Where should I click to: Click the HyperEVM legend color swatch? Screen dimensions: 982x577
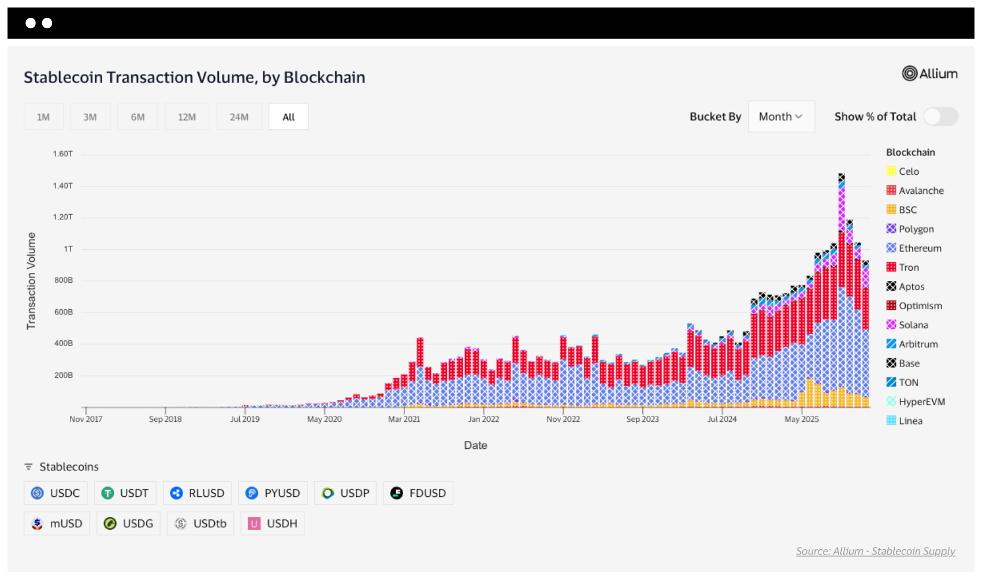pyautogui.click(x=891, y=401)
